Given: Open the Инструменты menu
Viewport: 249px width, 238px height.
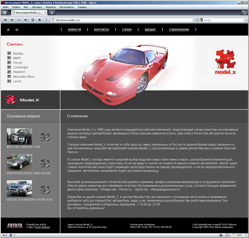Looking at the screenshot, I should (67, 7).
